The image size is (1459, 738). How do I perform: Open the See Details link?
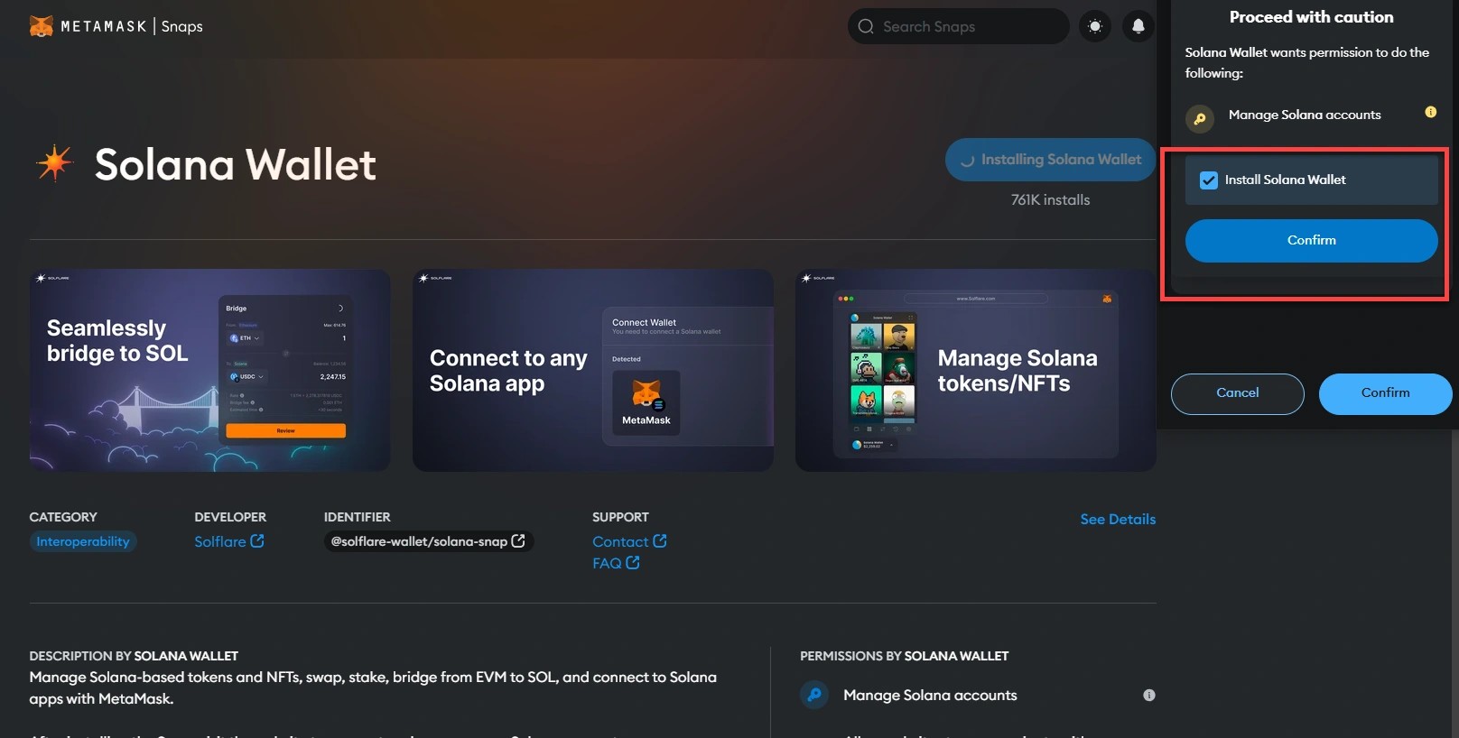pyautogui.click(x=1118, y=519)
